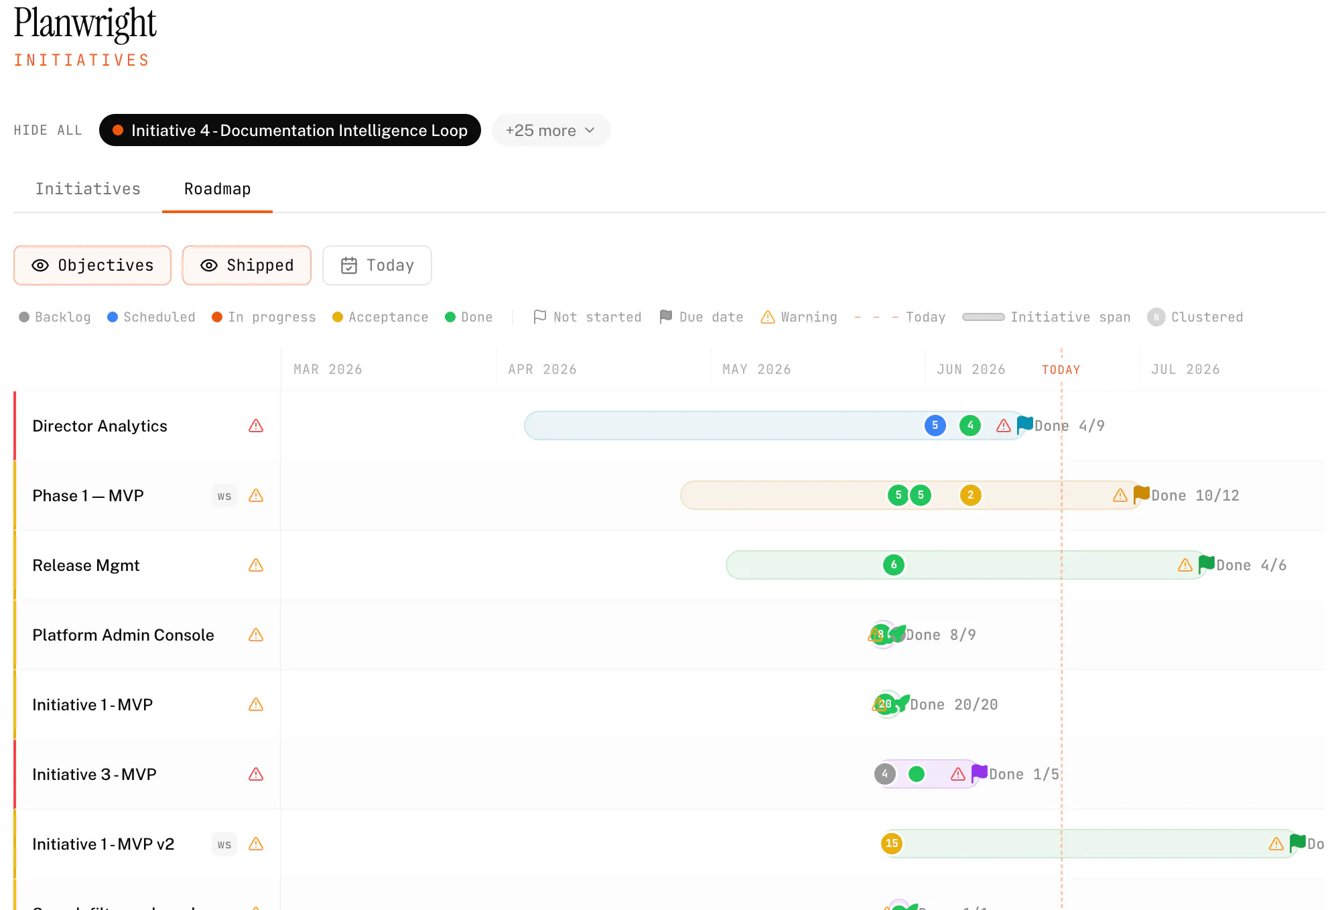Image resolution: width=1336 pixels, height=910 pixels.
Task: Click the gold due-date flag on Phase 1 — MVP
Action: pyautogui.click(x=1142, y=495)
